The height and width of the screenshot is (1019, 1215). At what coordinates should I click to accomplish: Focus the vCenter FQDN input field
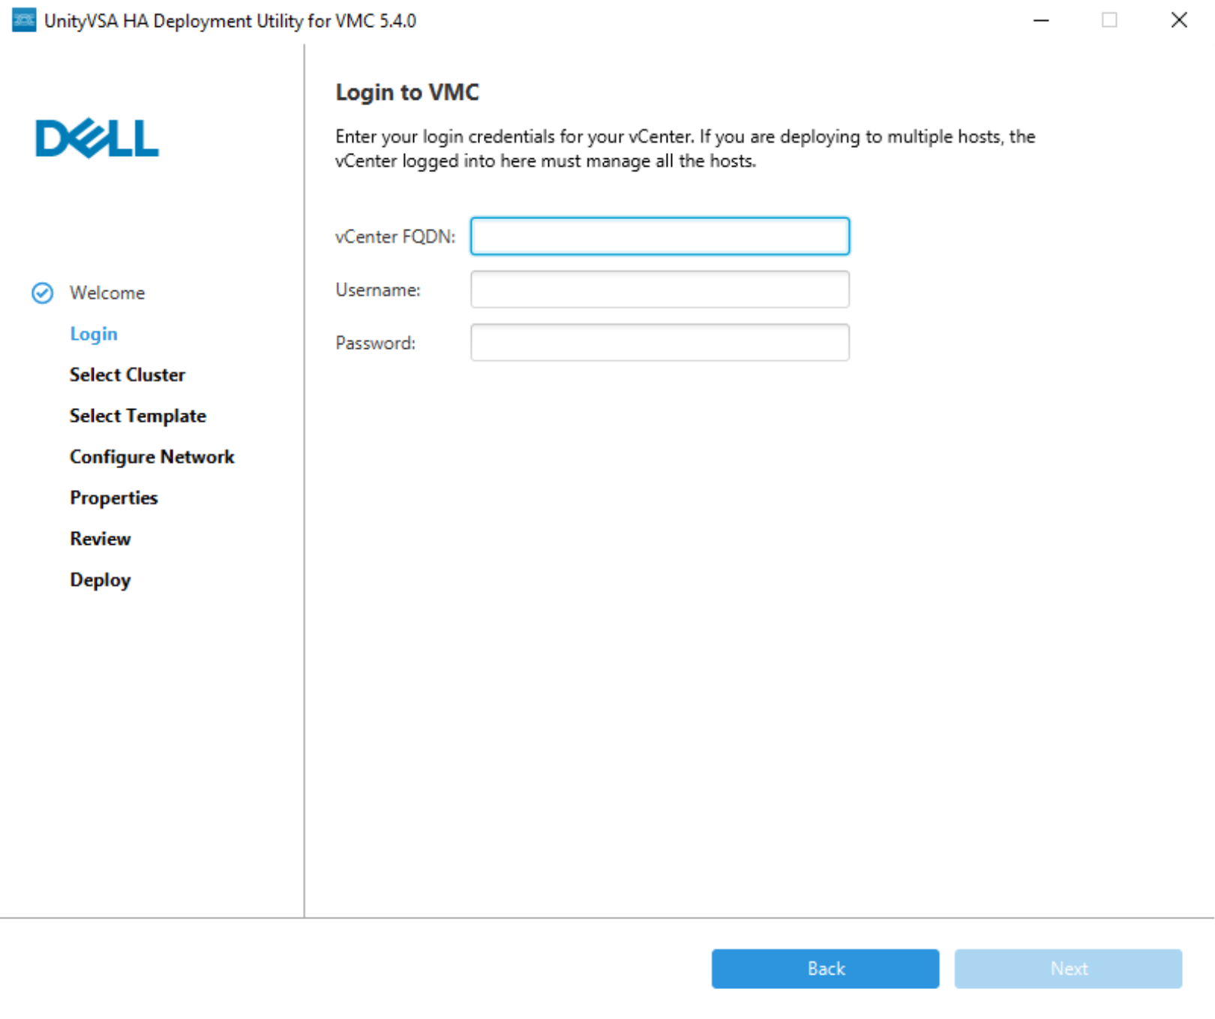pyautogui.click(x=660, y=236)
